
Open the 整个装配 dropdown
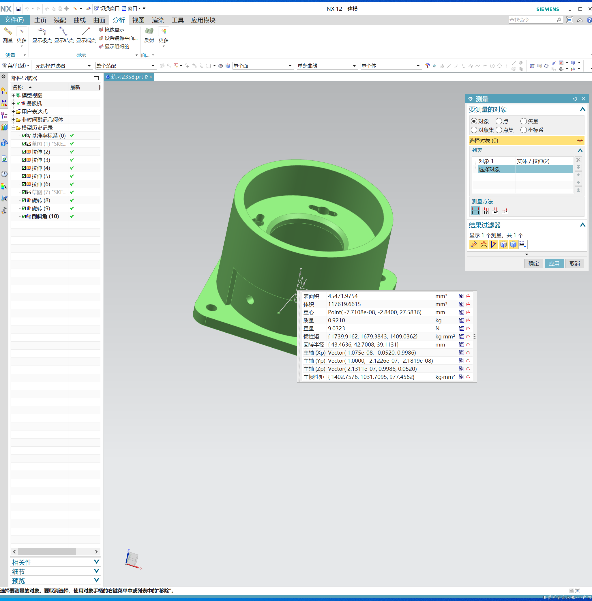[125, 65]
